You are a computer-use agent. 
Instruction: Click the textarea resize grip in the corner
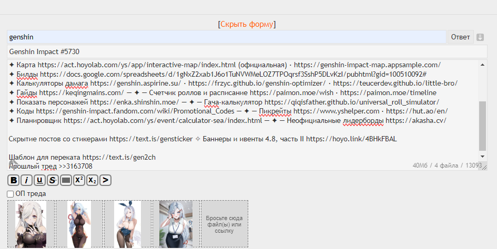point(484,168)
